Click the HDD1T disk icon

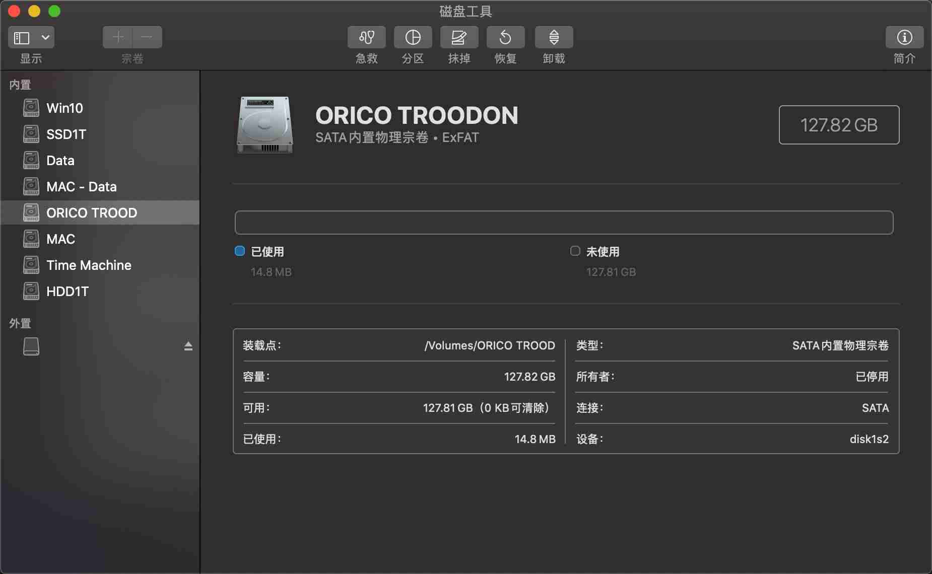click(x=31, y=291)
